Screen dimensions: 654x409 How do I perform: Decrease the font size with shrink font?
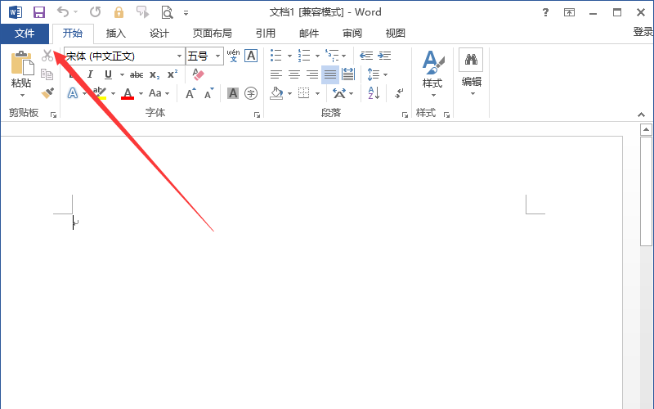[x=208, y=93]
